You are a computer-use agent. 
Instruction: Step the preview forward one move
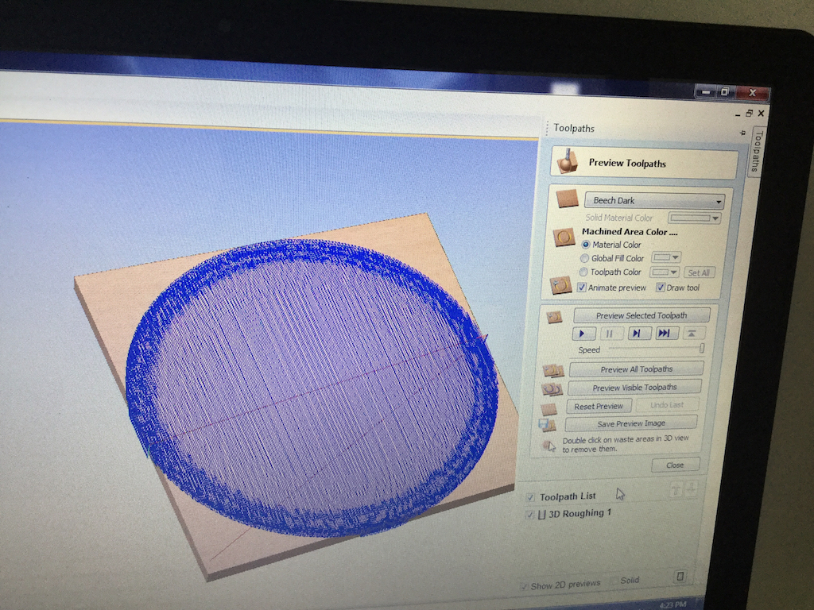[x=638, y=334]
